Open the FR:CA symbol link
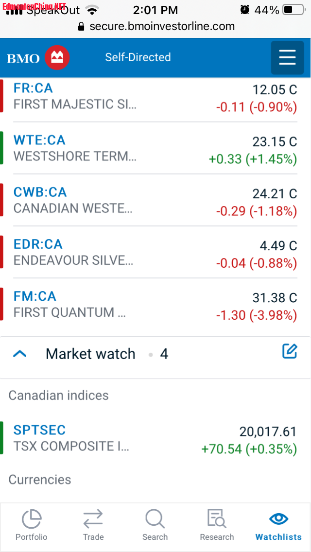 [x=33, y=88]
